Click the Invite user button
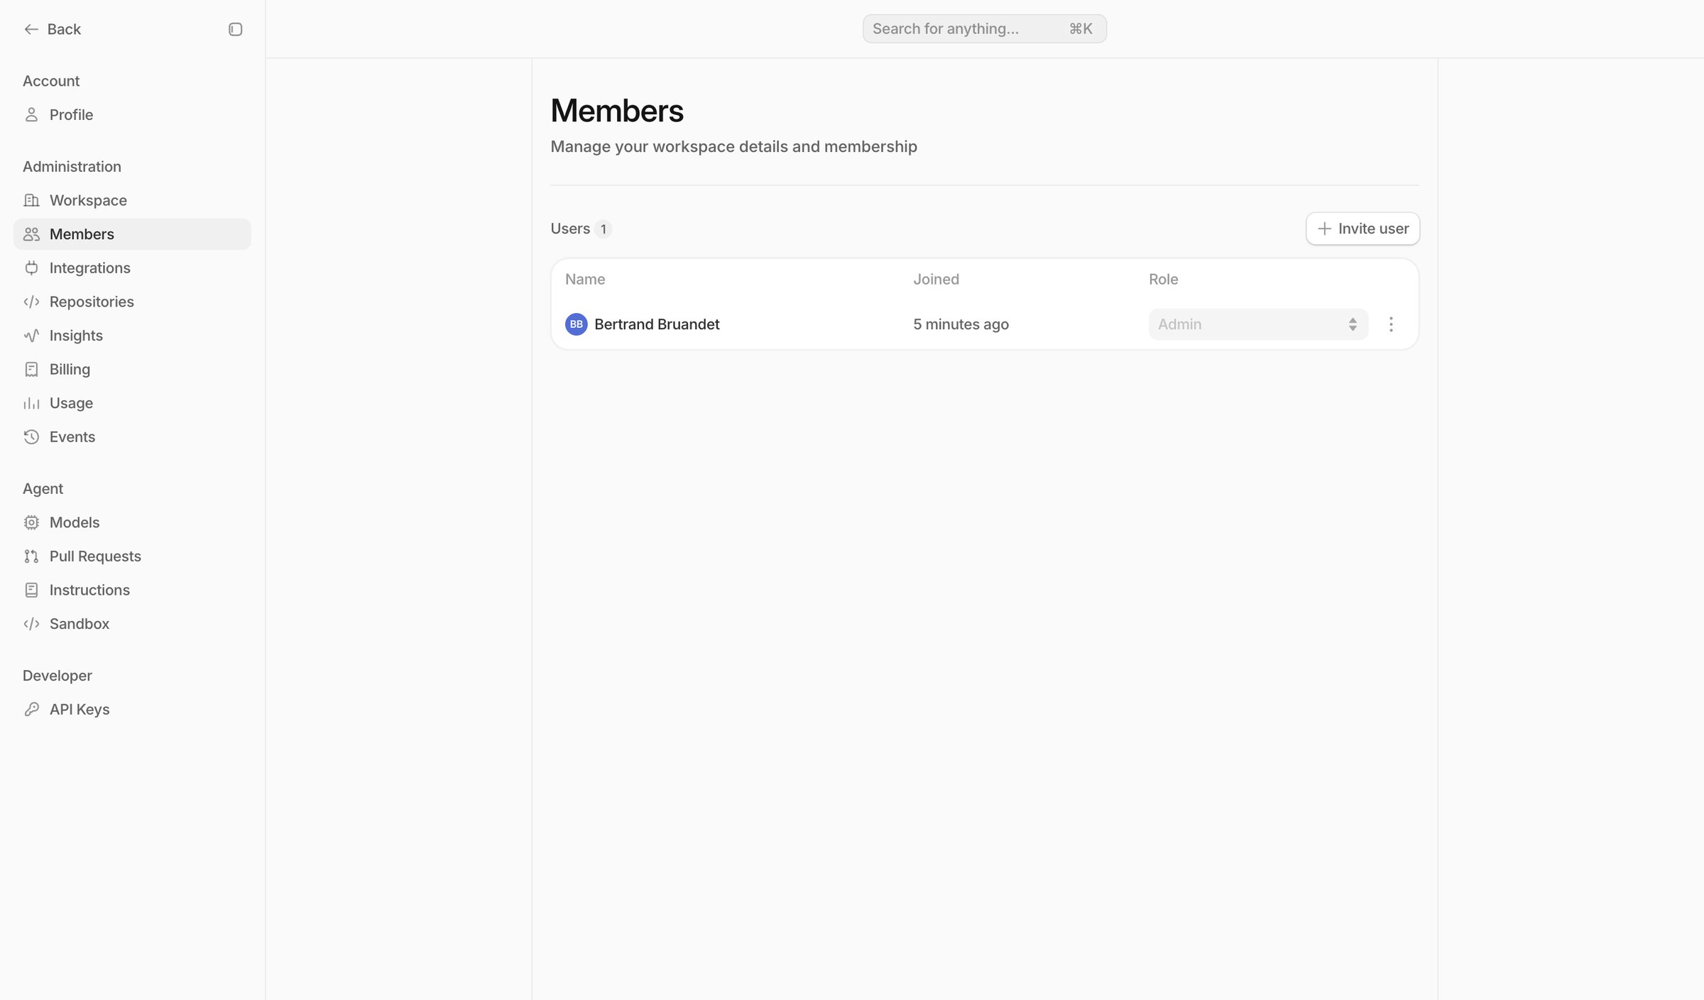Screen dimensions: 1704x1000 [x=1362, y=229]
